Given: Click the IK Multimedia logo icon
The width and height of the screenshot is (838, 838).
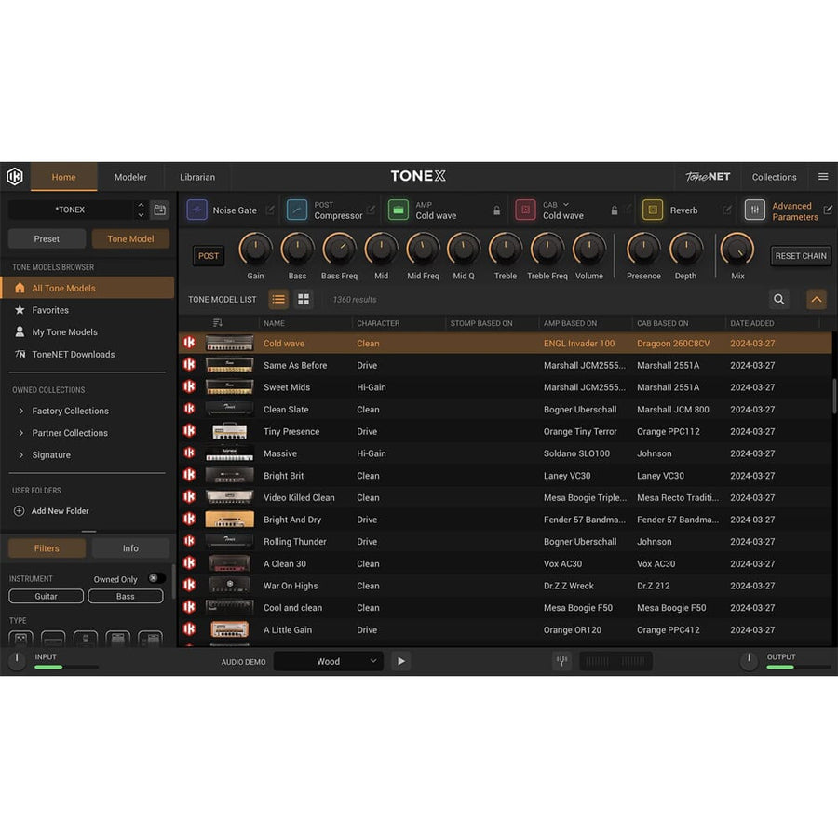Looking at the screenshot, I should click(15, 176).
